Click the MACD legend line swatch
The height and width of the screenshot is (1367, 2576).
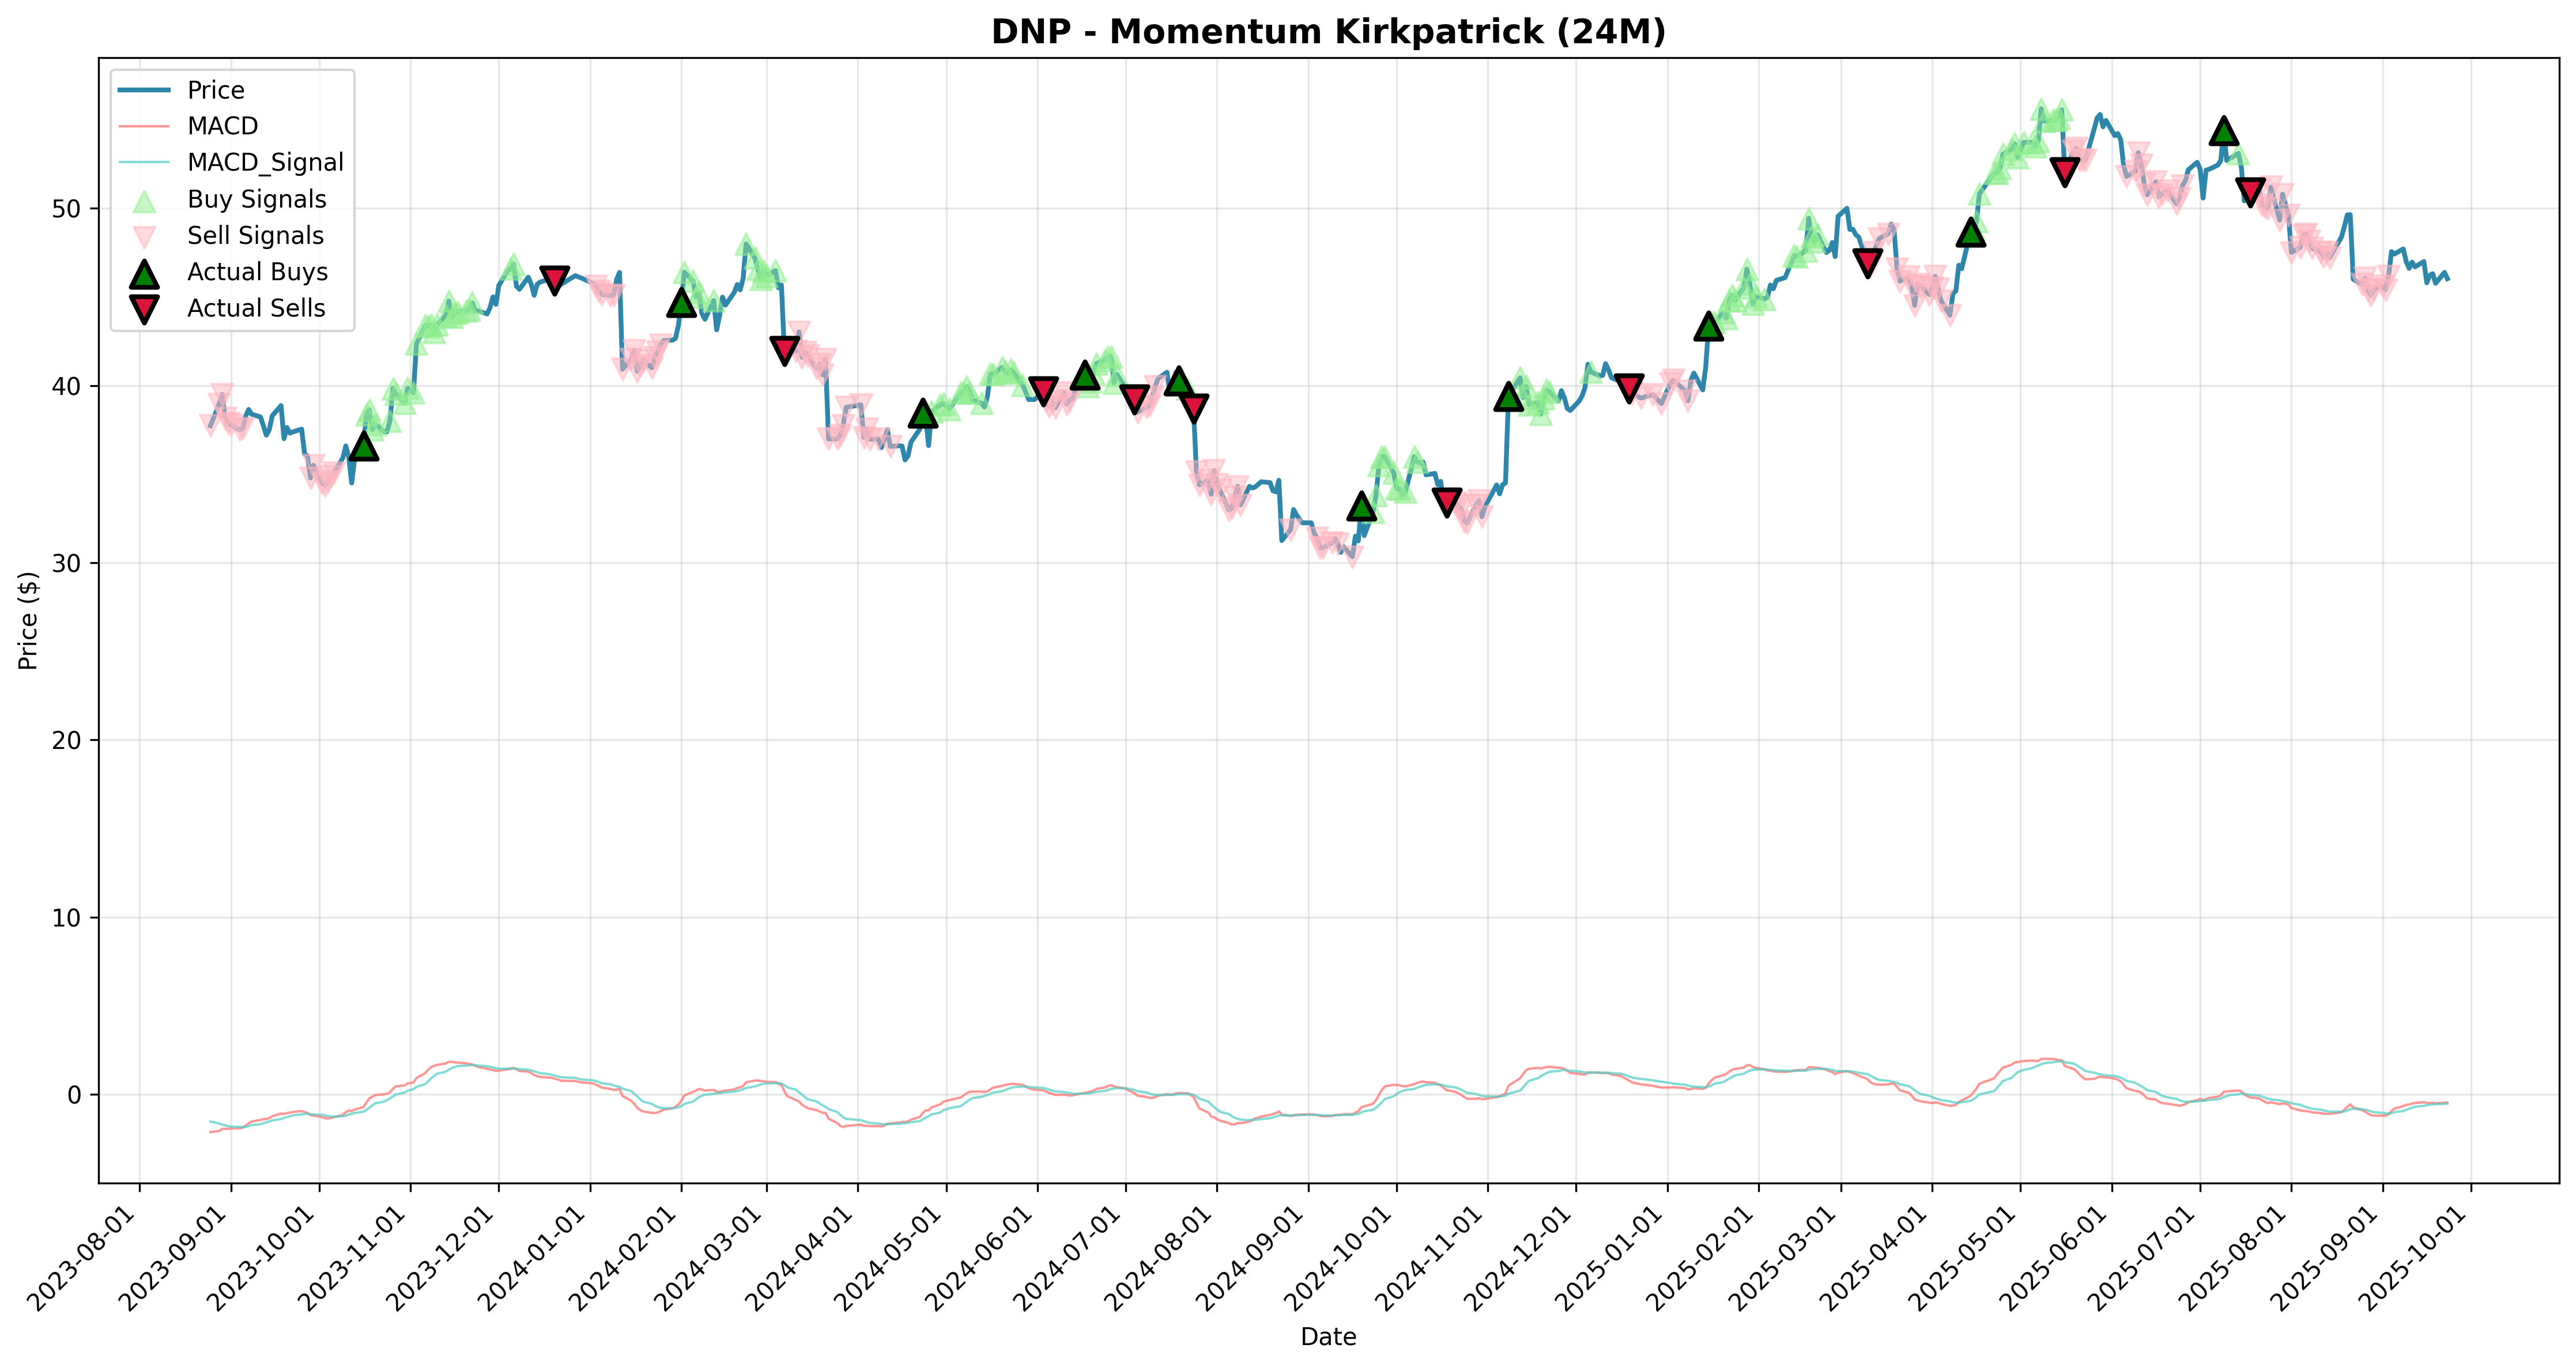144,127
